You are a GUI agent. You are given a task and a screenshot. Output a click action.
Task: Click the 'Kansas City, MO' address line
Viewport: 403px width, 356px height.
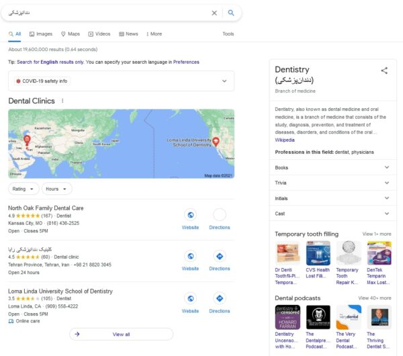point(26,223)
